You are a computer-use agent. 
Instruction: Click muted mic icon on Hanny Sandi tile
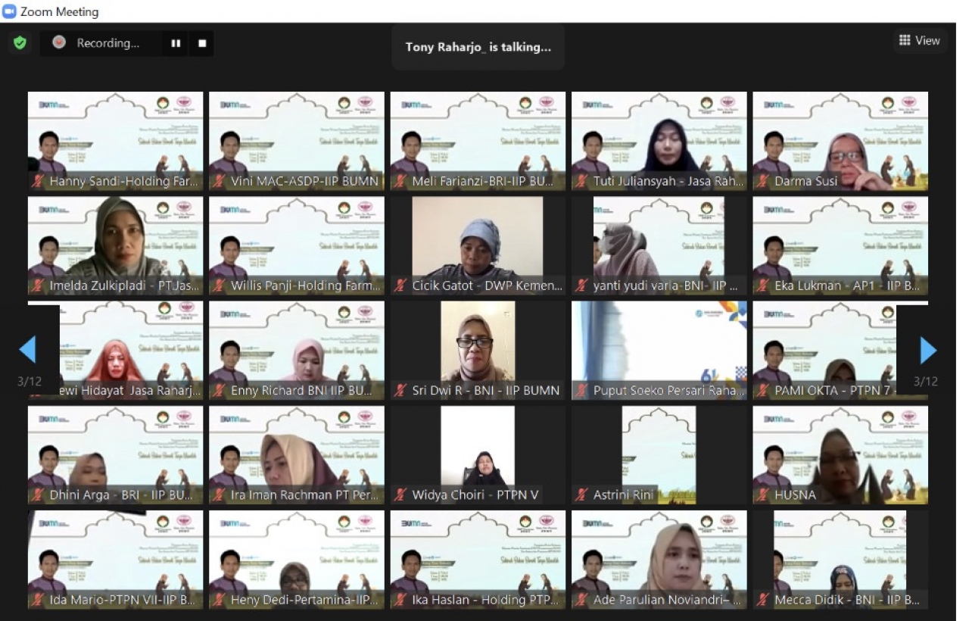pyautogui.click(x=38, y=182)
